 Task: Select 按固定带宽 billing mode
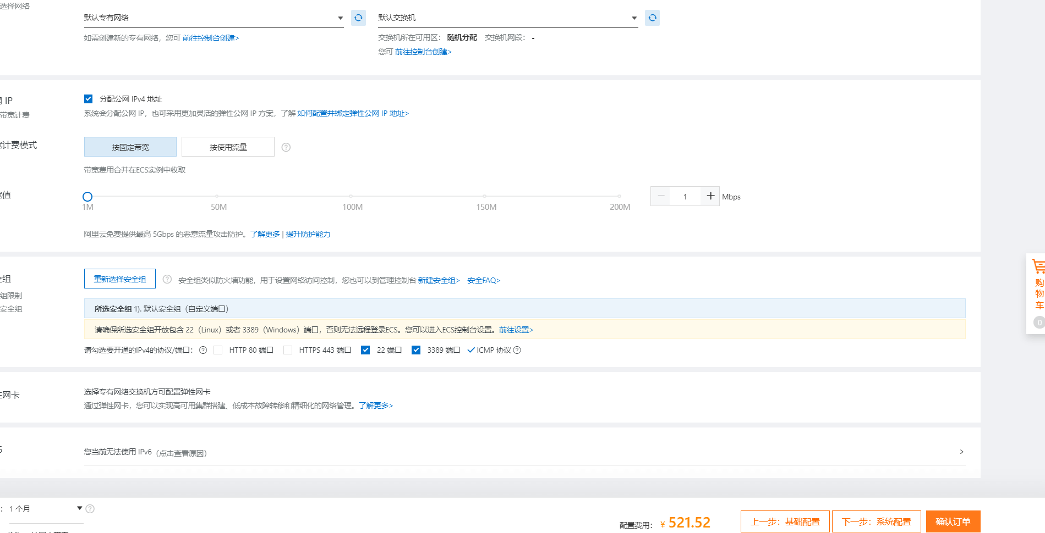click(x=130, y=147)
